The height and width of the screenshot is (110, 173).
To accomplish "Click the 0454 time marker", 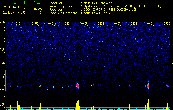I will 68,23.
